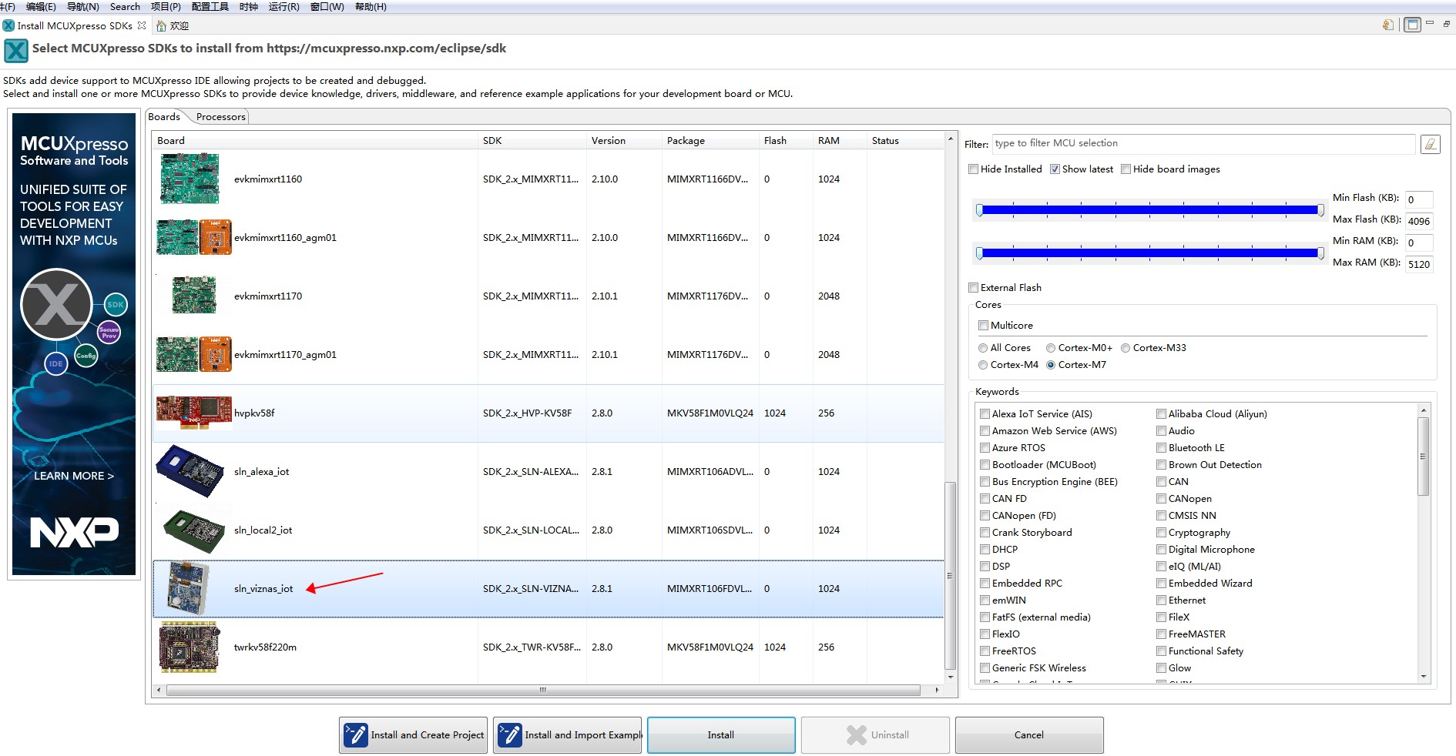The image size is (1456, 756).
Task: Check the Multicore option
Action: coord(984,326)
